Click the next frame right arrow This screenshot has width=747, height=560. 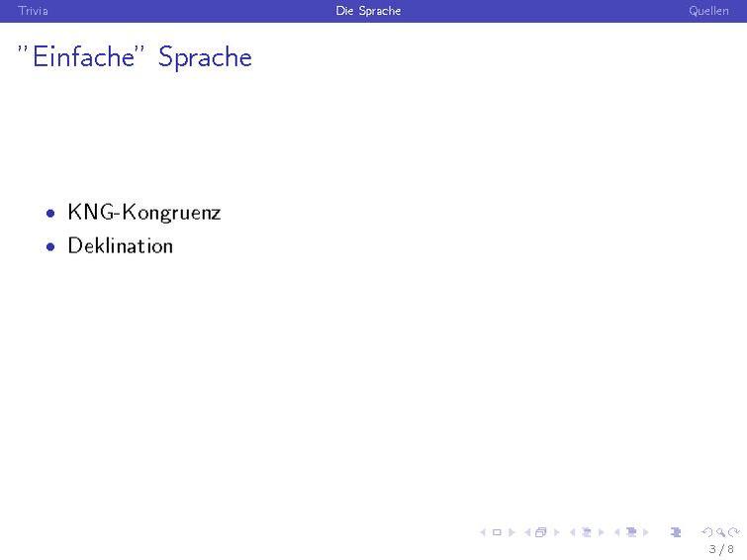click(556, 532)
